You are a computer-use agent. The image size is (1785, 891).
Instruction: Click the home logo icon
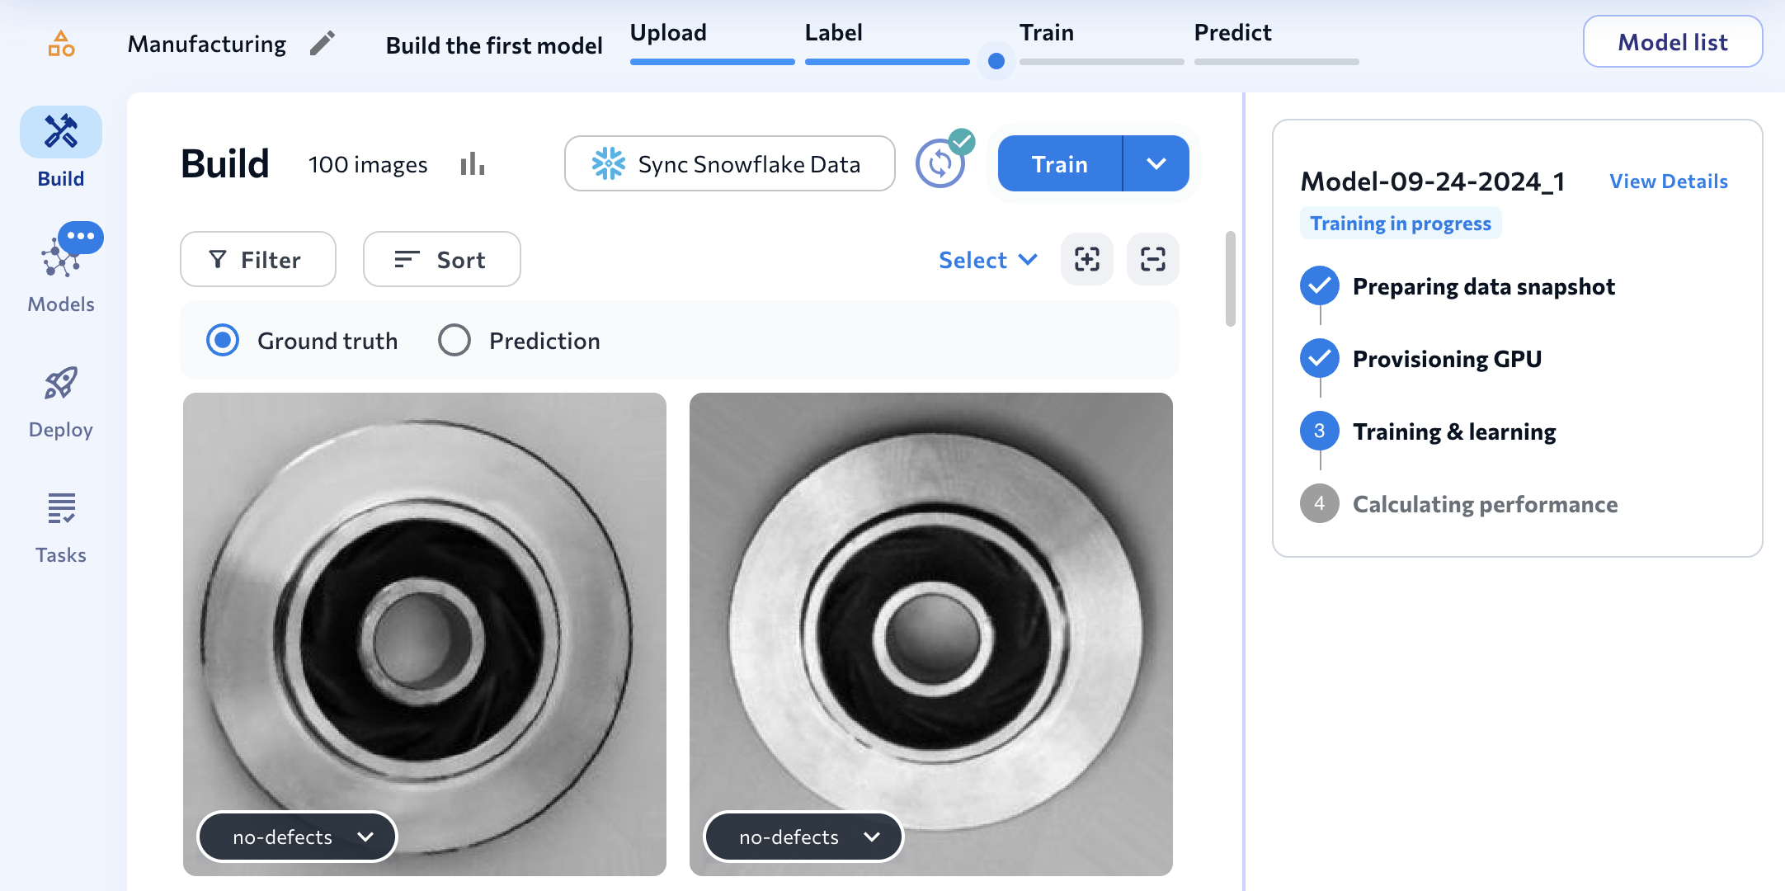tap(61, 43)
